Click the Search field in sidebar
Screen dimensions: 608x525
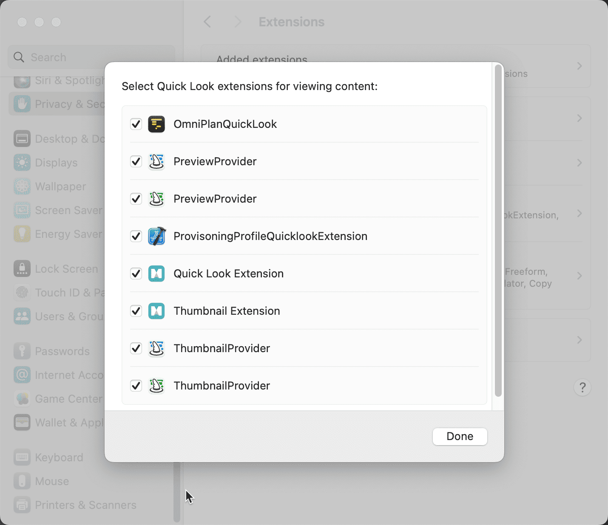91,57
